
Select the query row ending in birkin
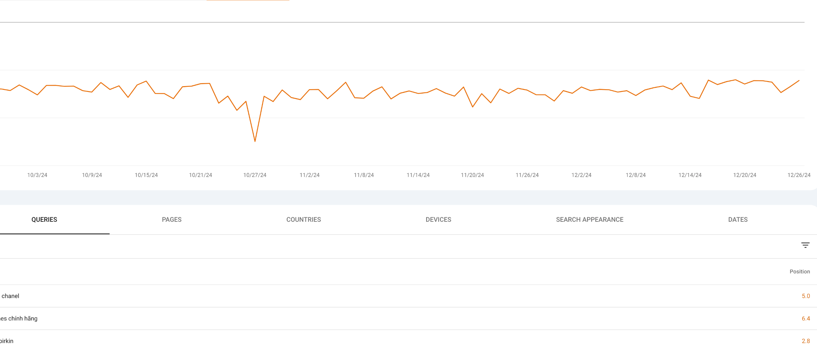(408, 341)
